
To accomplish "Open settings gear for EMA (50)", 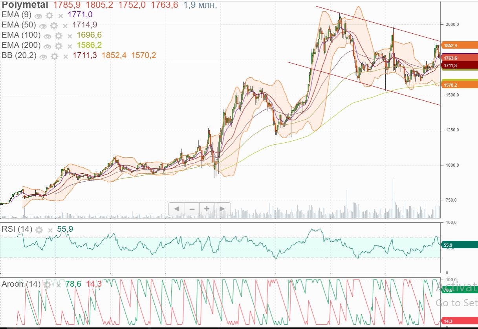I will (x=54, y=26).
